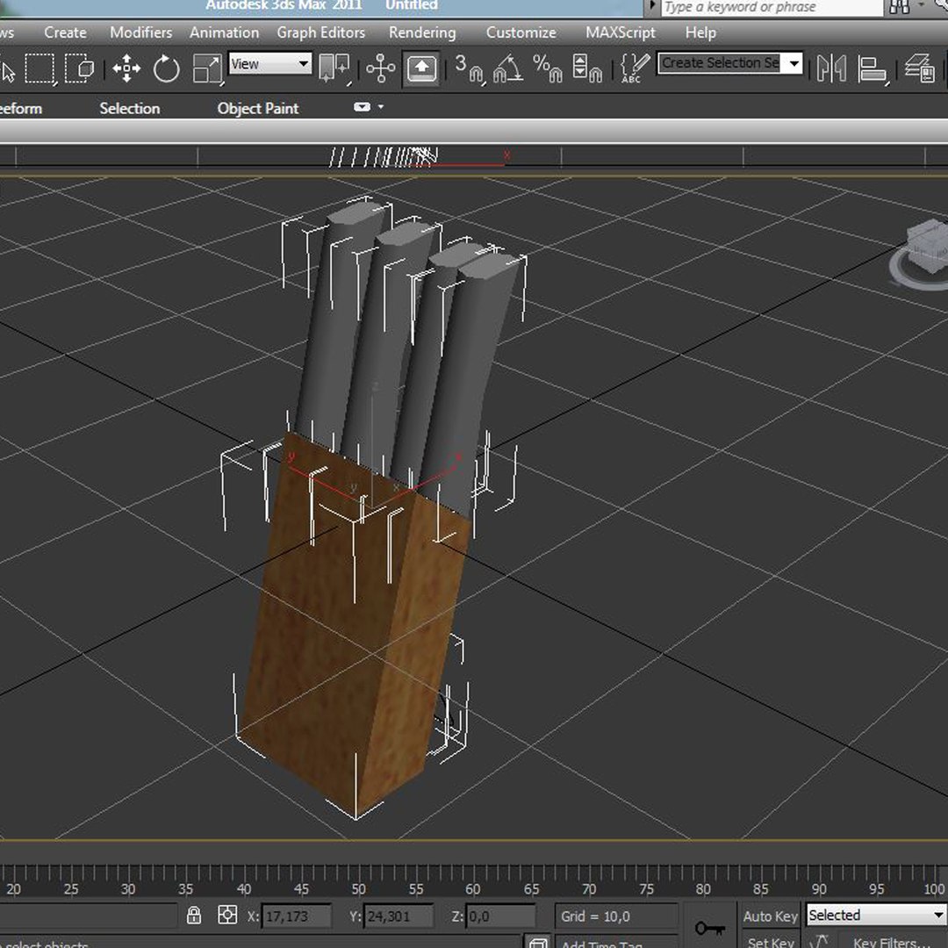Toggle Keyboard Shortcut Override button
The image size is (948, 948).
click(421, 69)
